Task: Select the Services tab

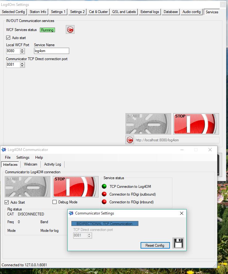Action: [x=212, y=12]
